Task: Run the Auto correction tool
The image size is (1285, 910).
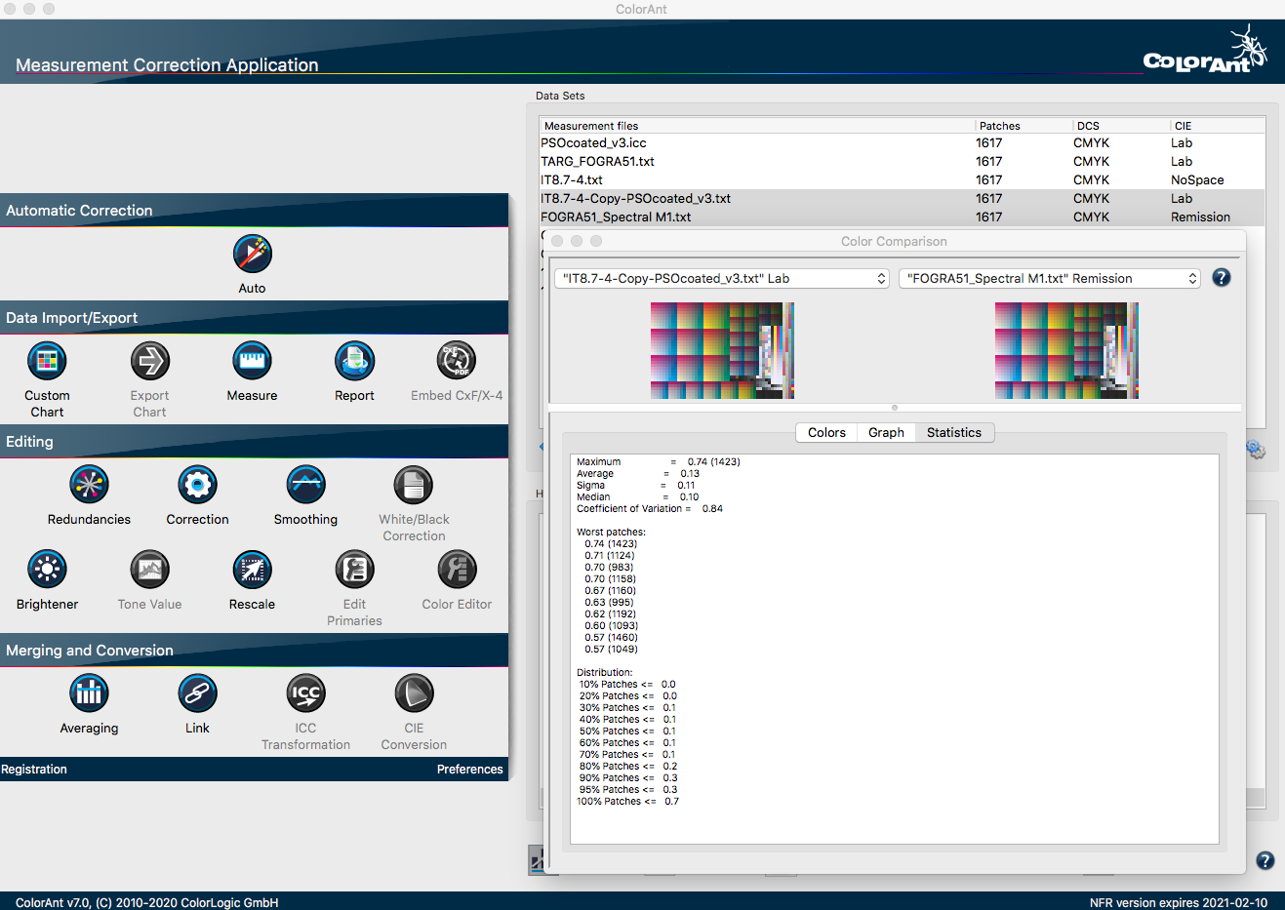Action: click(252, 254)
